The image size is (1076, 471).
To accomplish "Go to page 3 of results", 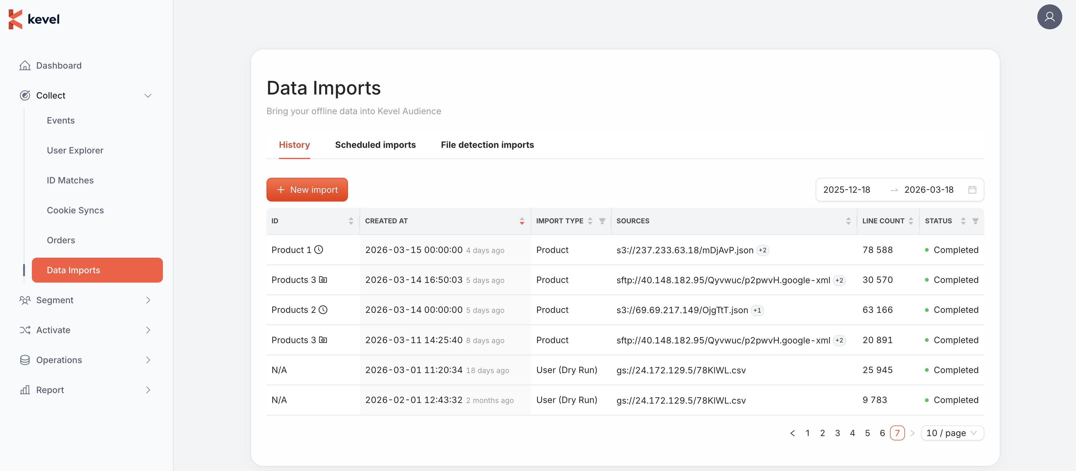I will pyautogui.click(x=838, y=433).
